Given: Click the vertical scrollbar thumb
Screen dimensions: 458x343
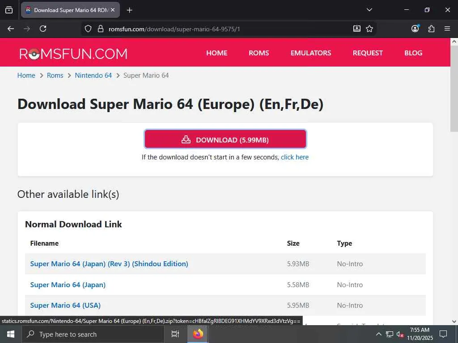Looking at the screenshot, I should [x=454, y=88].
